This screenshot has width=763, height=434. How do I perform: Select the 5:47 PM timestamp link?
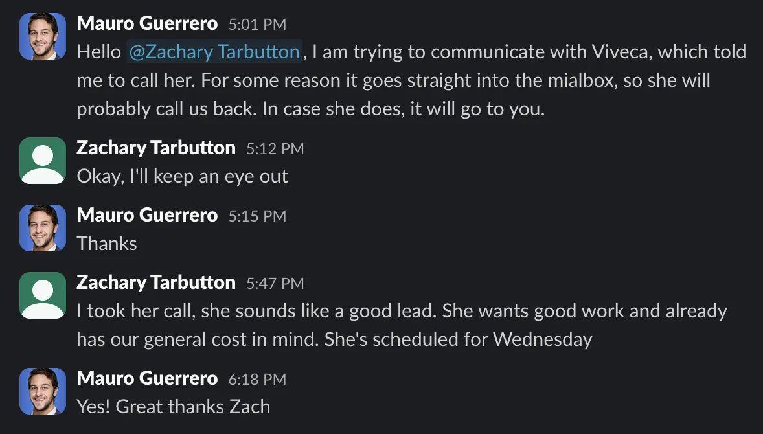pos(275,283)
